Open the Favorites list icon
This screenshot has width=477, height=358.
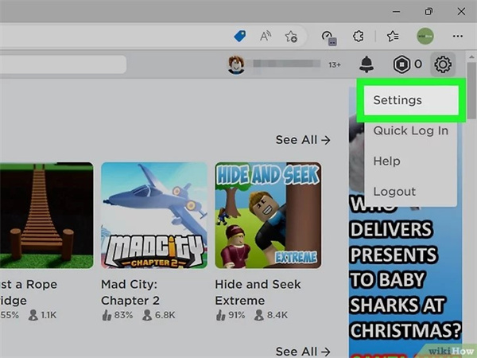393,37
